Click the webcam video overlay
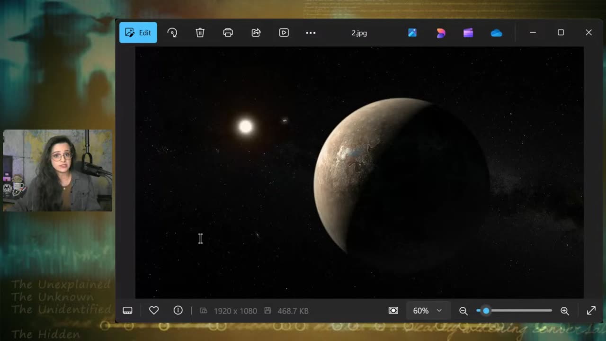 coord(58,170)
